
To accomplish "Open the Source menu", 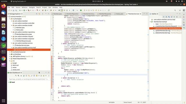I will point(18,7).
